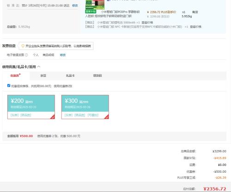Click the red checkmark corner on ¥300 coupon
Viewport: 231px width, 192px height.
(x=107, y=117)
